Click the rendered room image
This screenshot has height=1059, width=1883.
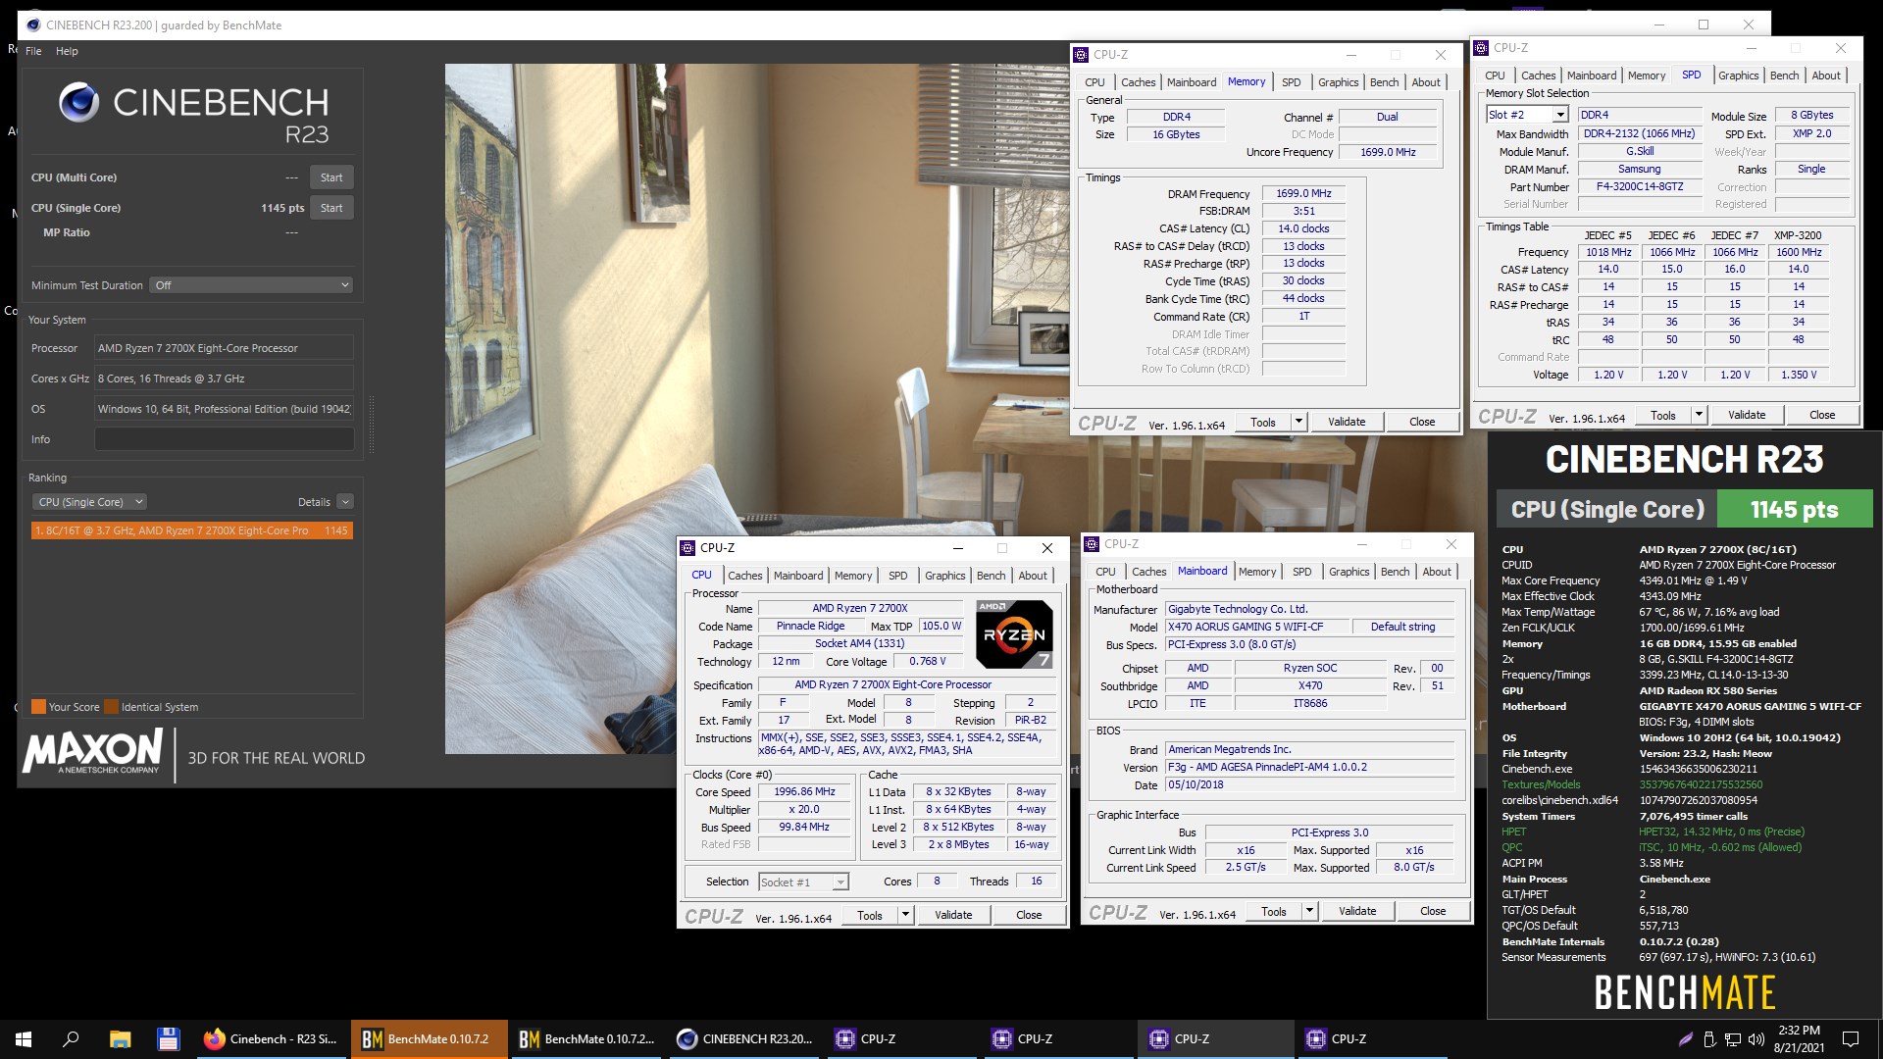(x=755, y=409)
